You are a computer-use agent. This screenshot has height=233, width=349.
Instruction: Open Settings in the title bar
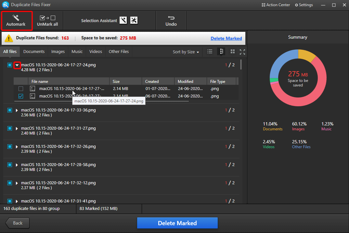[x=304, y=5]
